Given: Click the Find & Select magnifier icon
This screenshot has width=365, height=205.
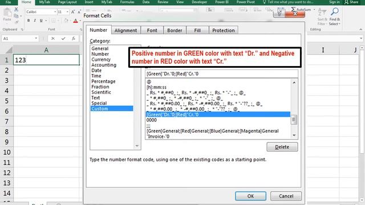Looking at the screenshot, I should pos(335,11).
